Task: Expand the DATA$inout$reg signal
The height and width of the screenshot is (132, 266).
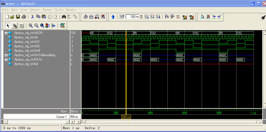Action: point(6,55)
